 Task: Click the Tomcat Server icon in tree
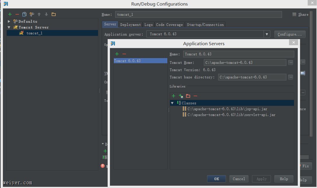point(15,27)
